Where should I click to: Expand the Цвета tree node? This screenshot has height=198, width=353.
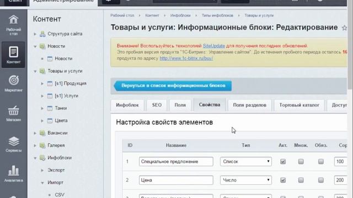[x=42, y=120]
